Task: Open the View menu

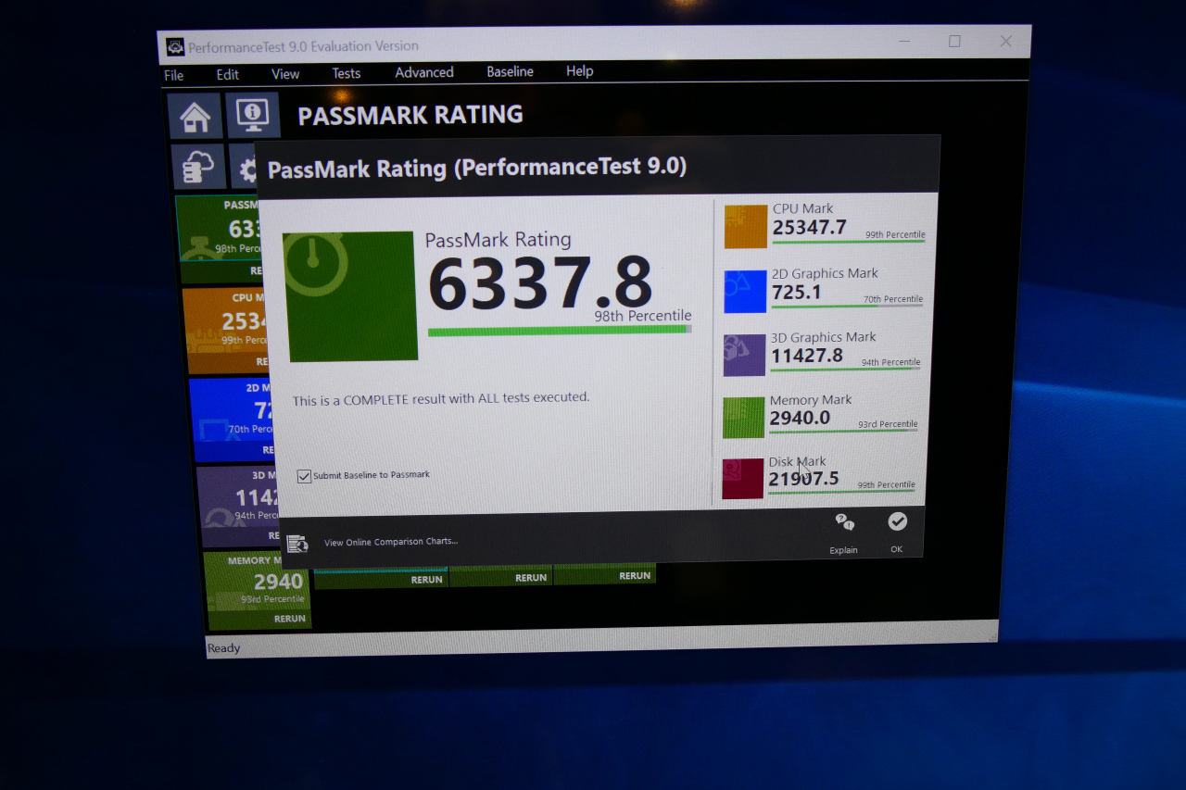Action: coord(285,74)
